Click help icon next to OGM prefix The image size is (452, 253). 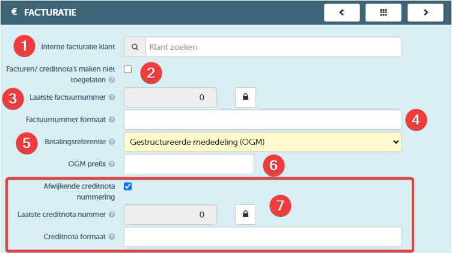pyautogui.click(x=112, y=164)
